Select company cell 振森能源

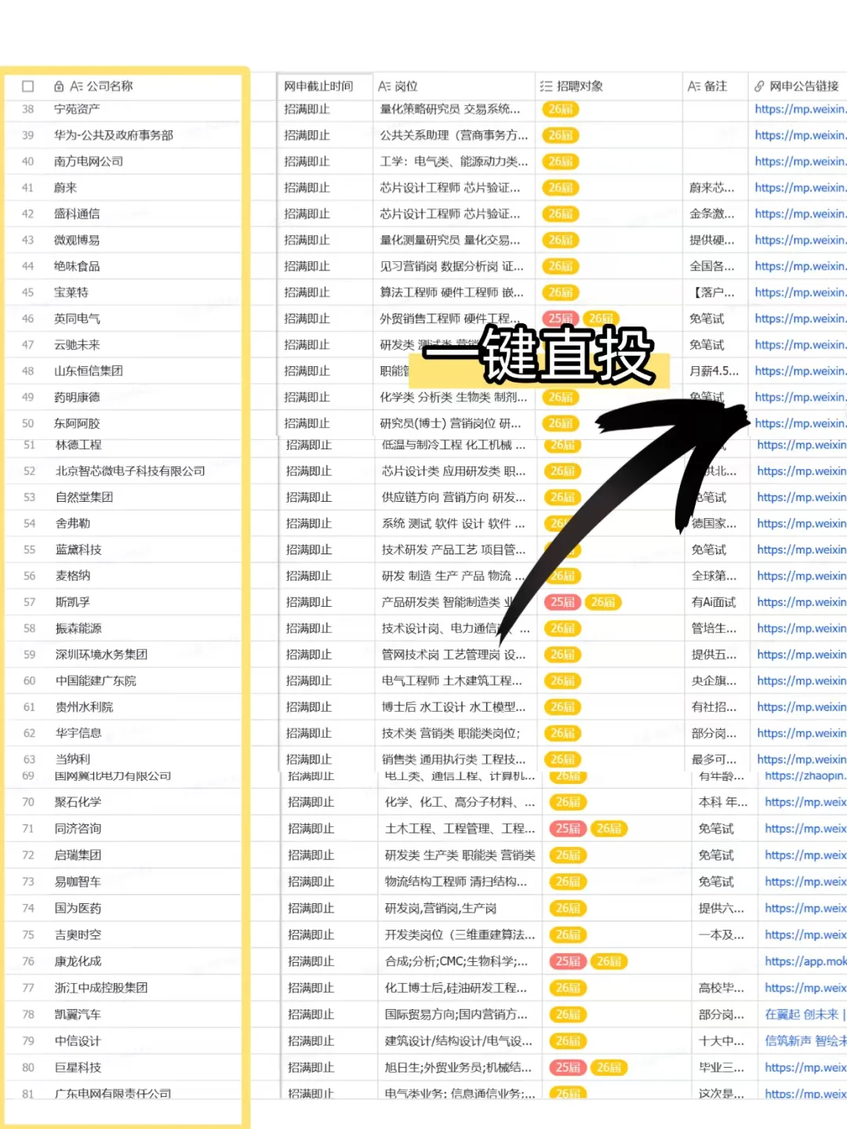(78, 628)
